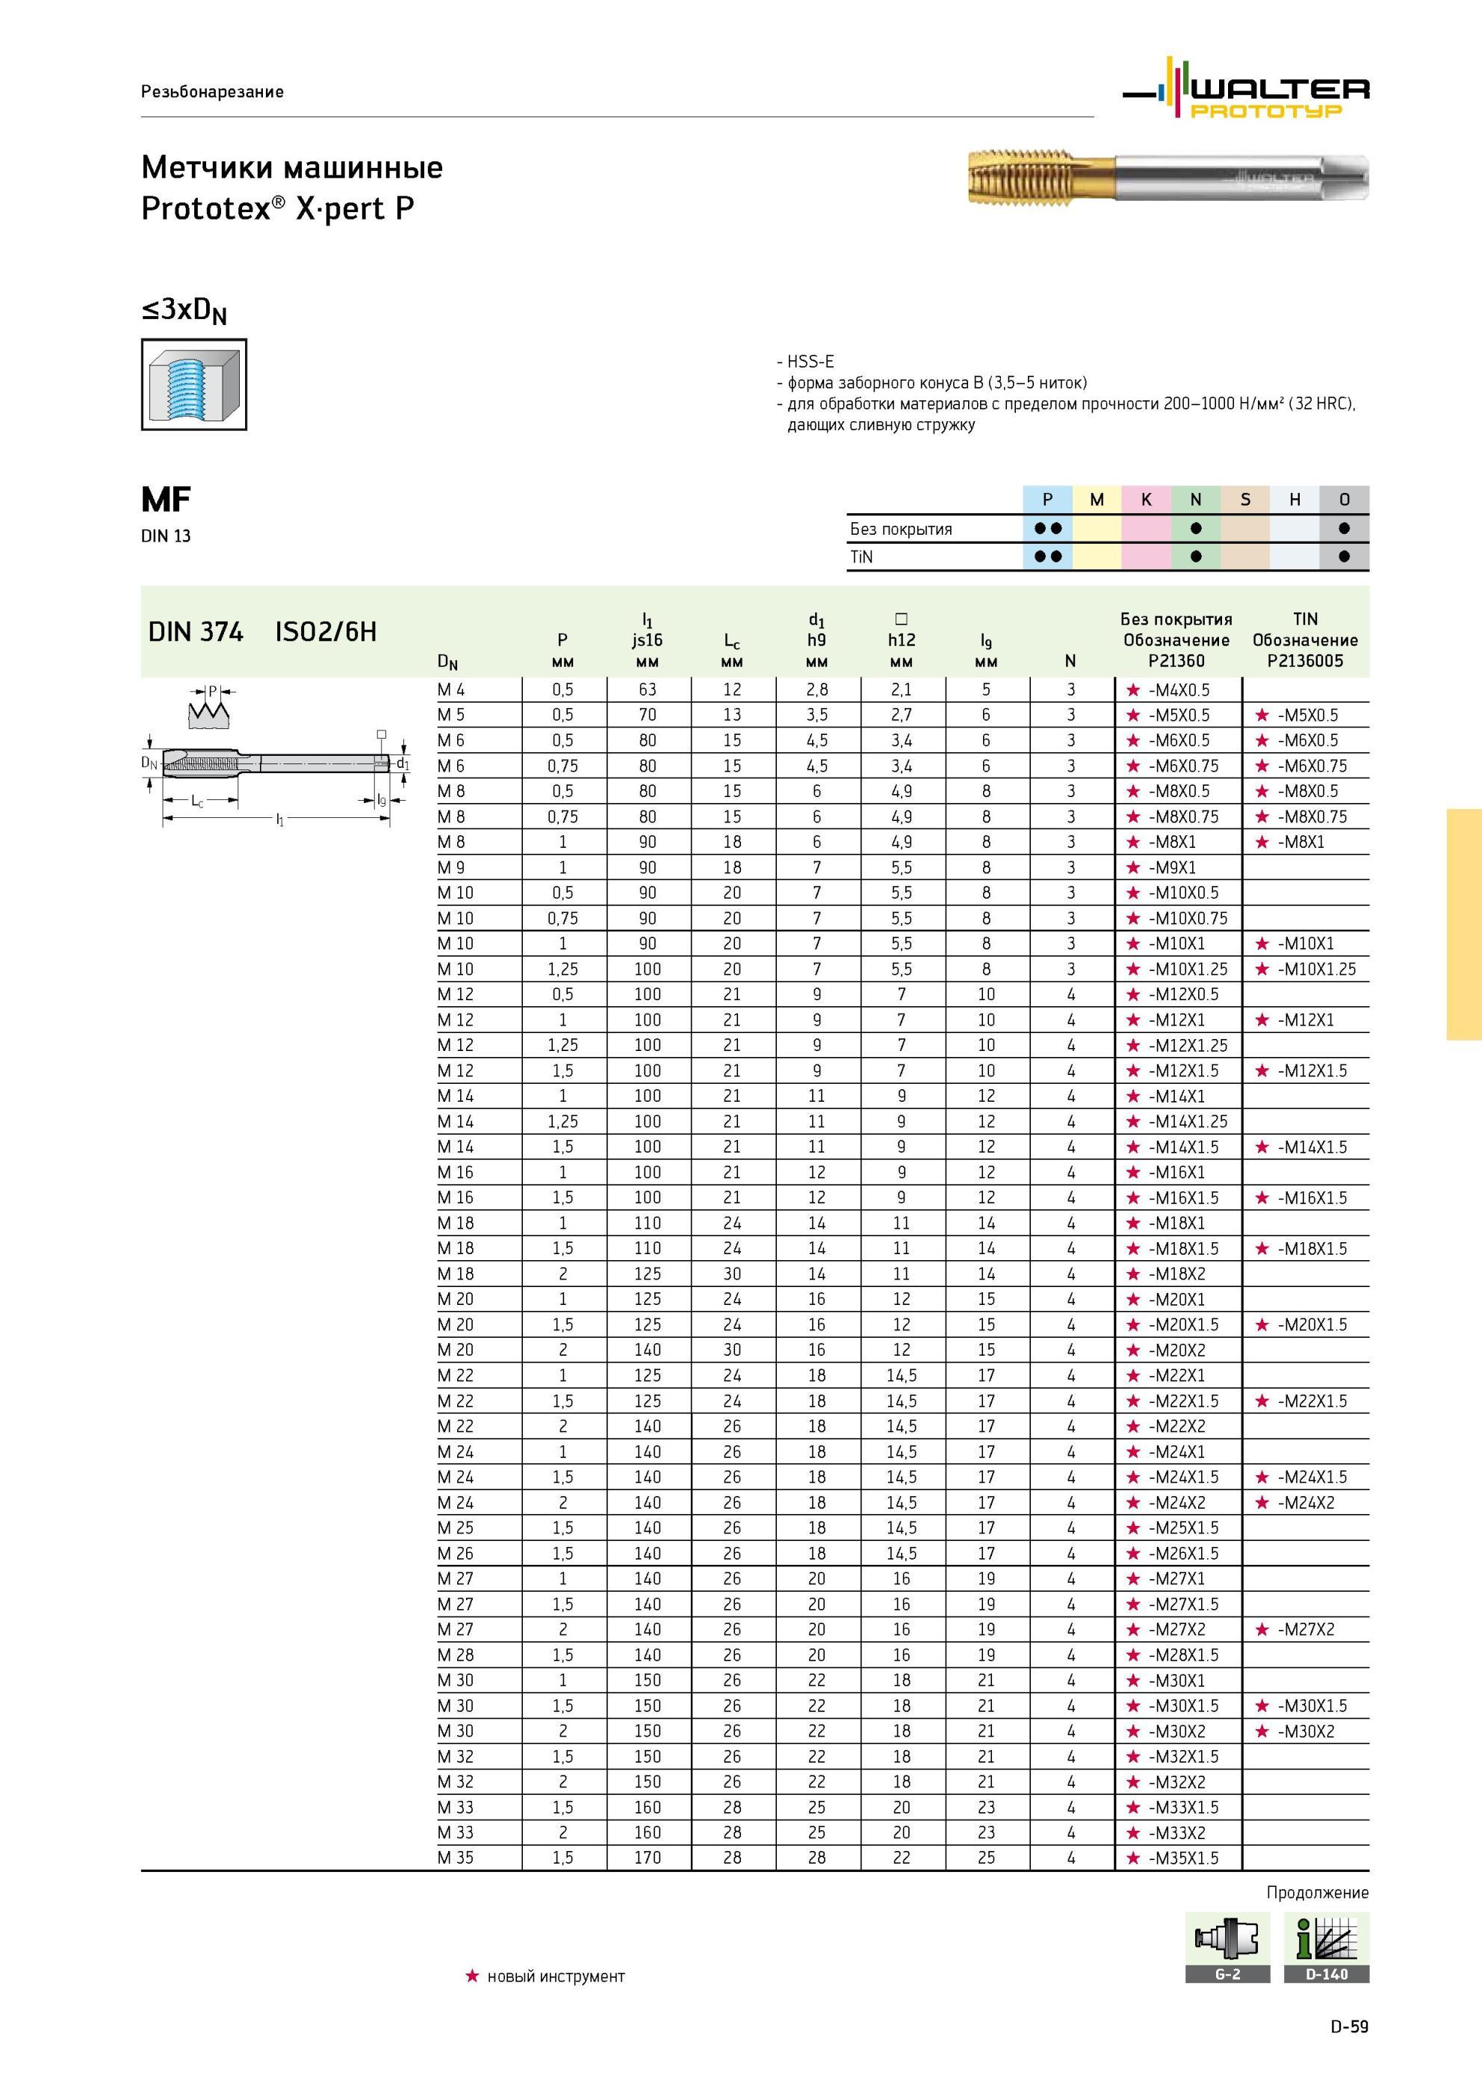This screenshot has height=2096, width=1482.
Task: Select the blue threaded-hole application icon
Action: [x=193, y=385]
